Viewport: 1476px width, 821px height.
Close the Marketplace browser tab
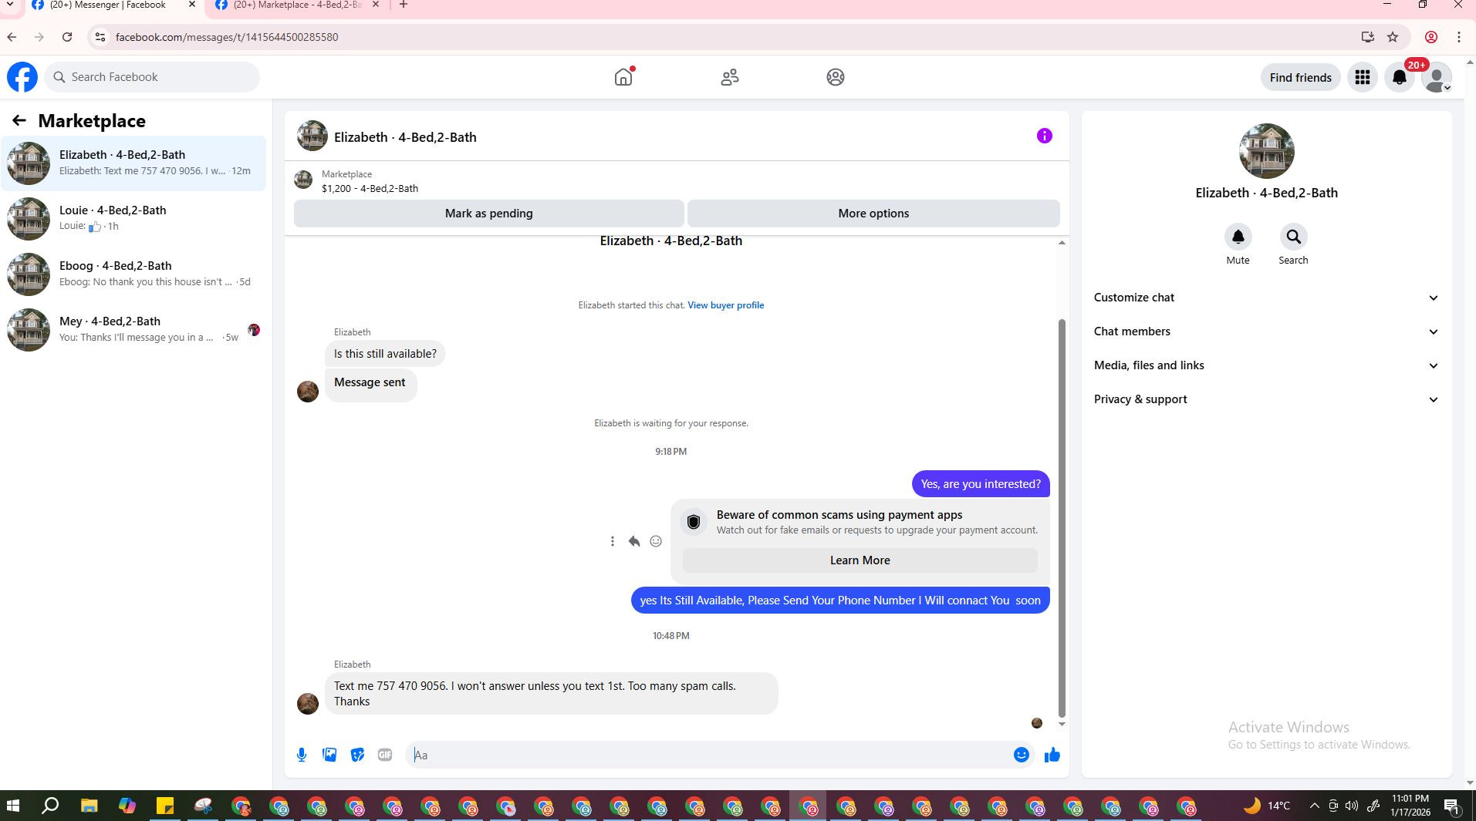(376, 5)
